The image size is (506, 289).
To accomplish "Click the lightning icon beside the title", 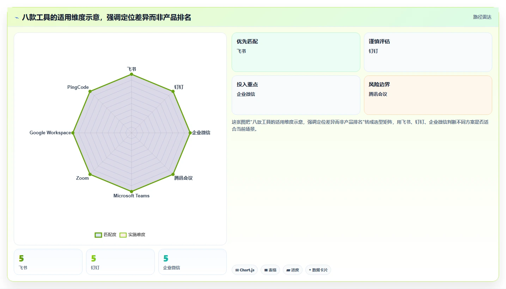I will click(x=17, y=17).
